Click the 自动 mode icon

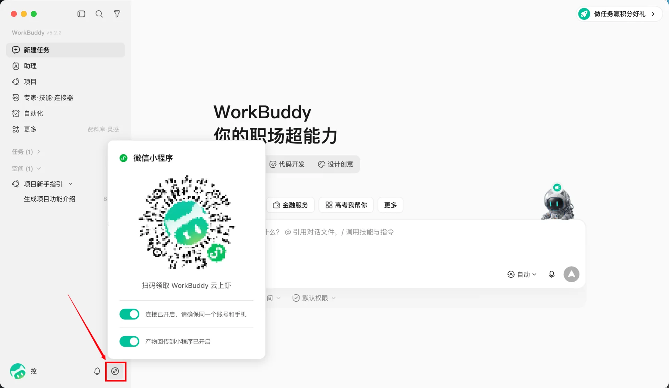click(511, 274)
